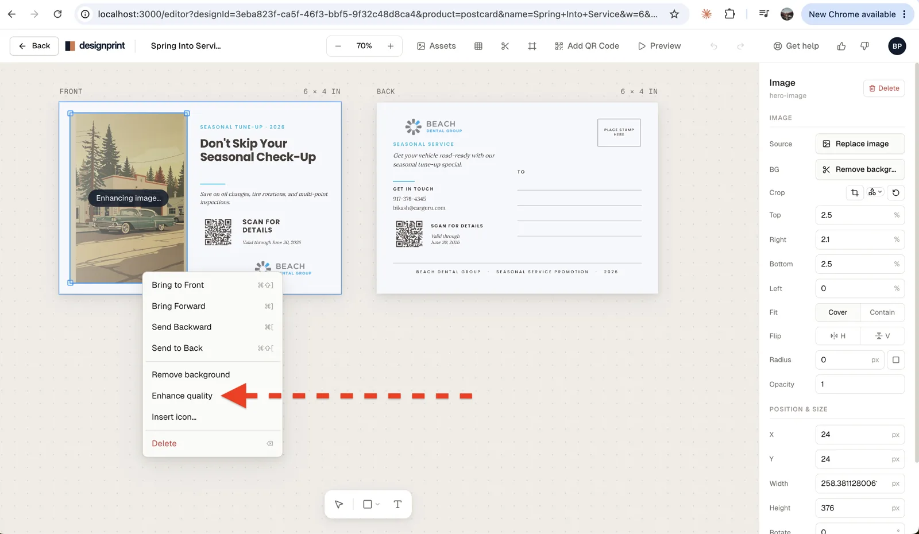The image size is (919, 534).
Task: Click the Redo arrow
Action: pos(740,46)
